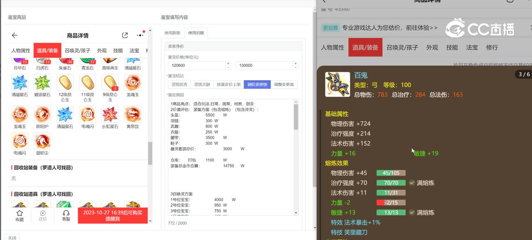Screen dimensions: 532x240
Task: Switch to the 使用新版 tab
Action: pyautogui.click(x=172, y=33)
